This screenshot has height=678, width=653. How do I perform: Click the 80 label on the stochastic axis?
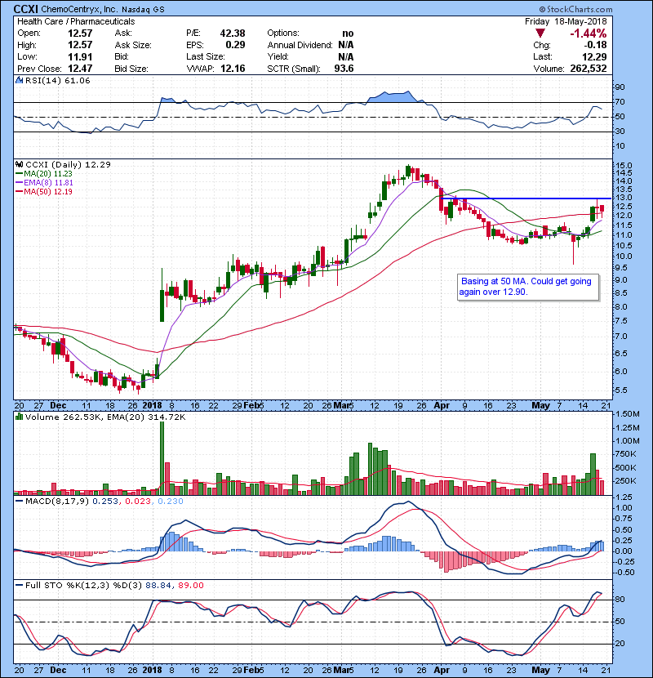(x=620, y=600)
